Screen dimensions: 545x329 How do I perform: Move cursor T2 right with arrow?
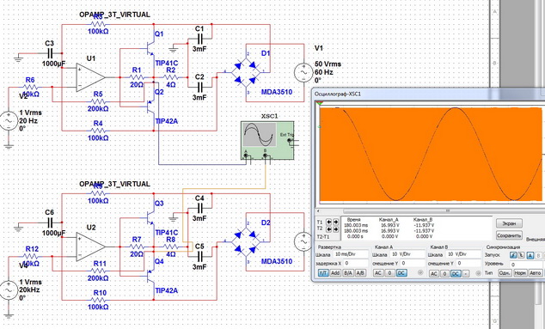pyautogui.click(x=336, y=229)
